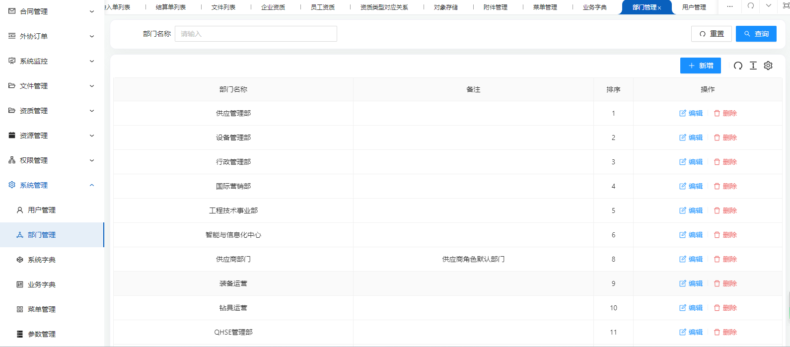790x347 pixels.
Task: Click the reload icon in top tab bar
Action: click(x=751, y=6)
